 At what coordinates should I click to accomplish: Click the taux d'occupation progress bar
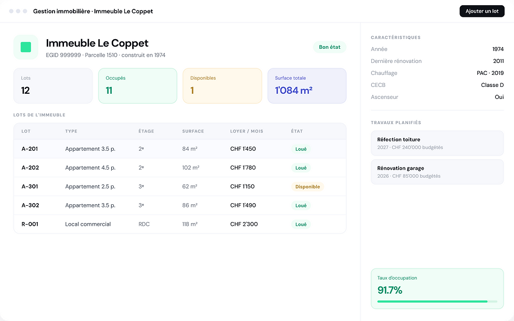click(437, 302)
